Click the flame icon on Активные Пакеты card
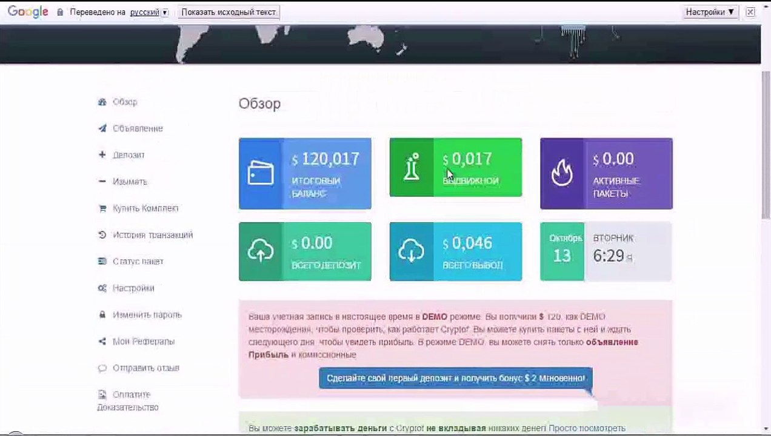Screen dimensions: 771x436 click(562, 174)
